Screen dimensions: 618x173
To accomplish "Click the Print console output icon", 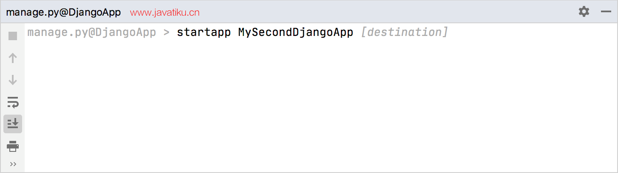I will (13, 146).
